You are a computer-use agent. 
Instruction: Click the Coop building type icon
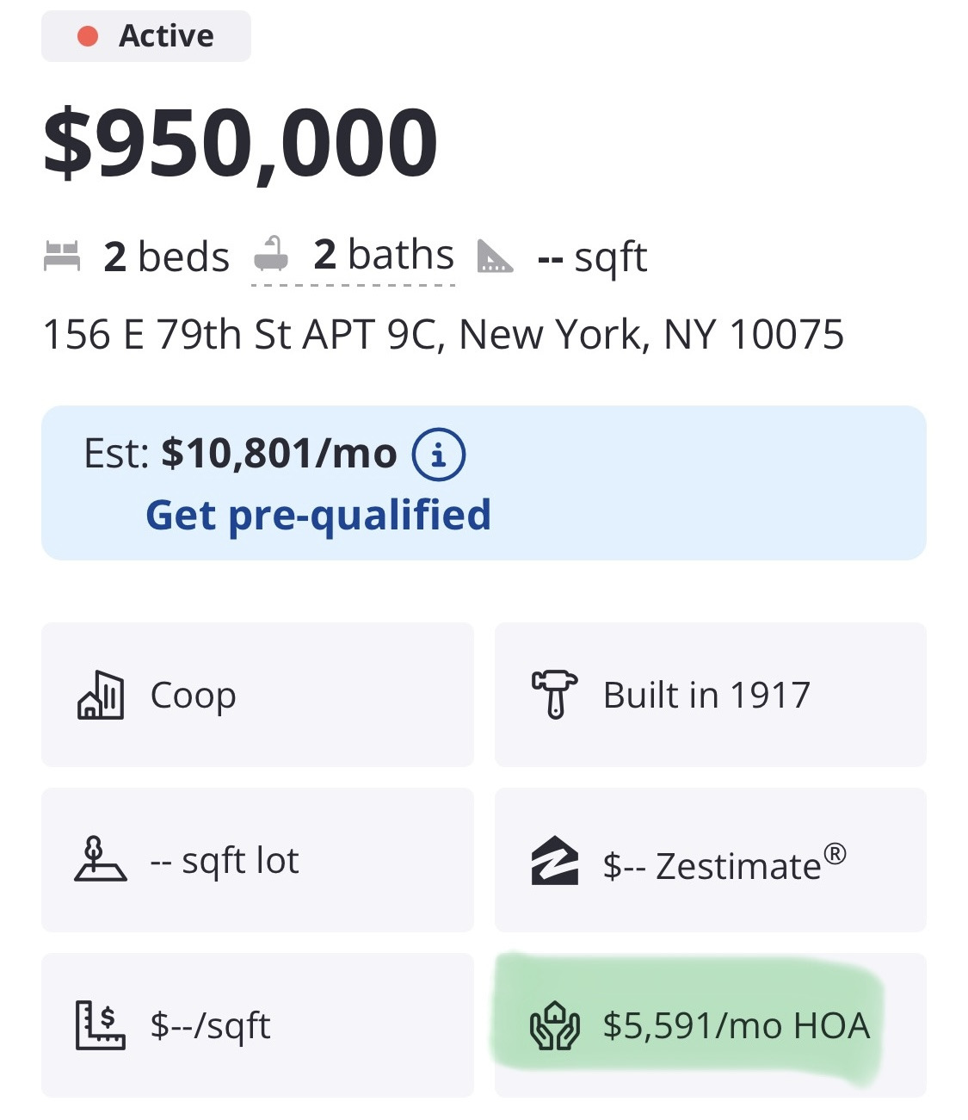[101, 695]
